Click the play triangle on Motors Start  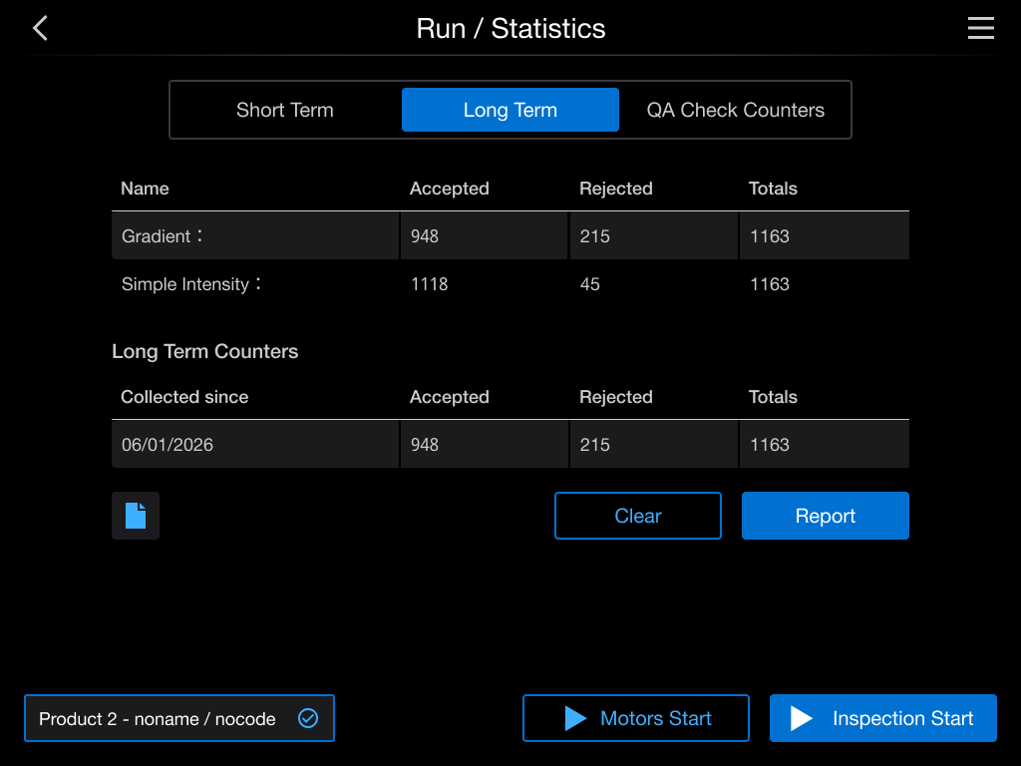coord(575,718)
